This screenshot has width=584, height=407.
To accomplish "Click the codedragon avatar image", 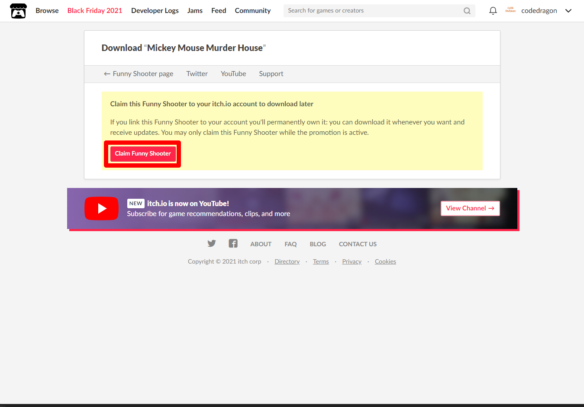I will pyautogui.click(x=510, y=10).
